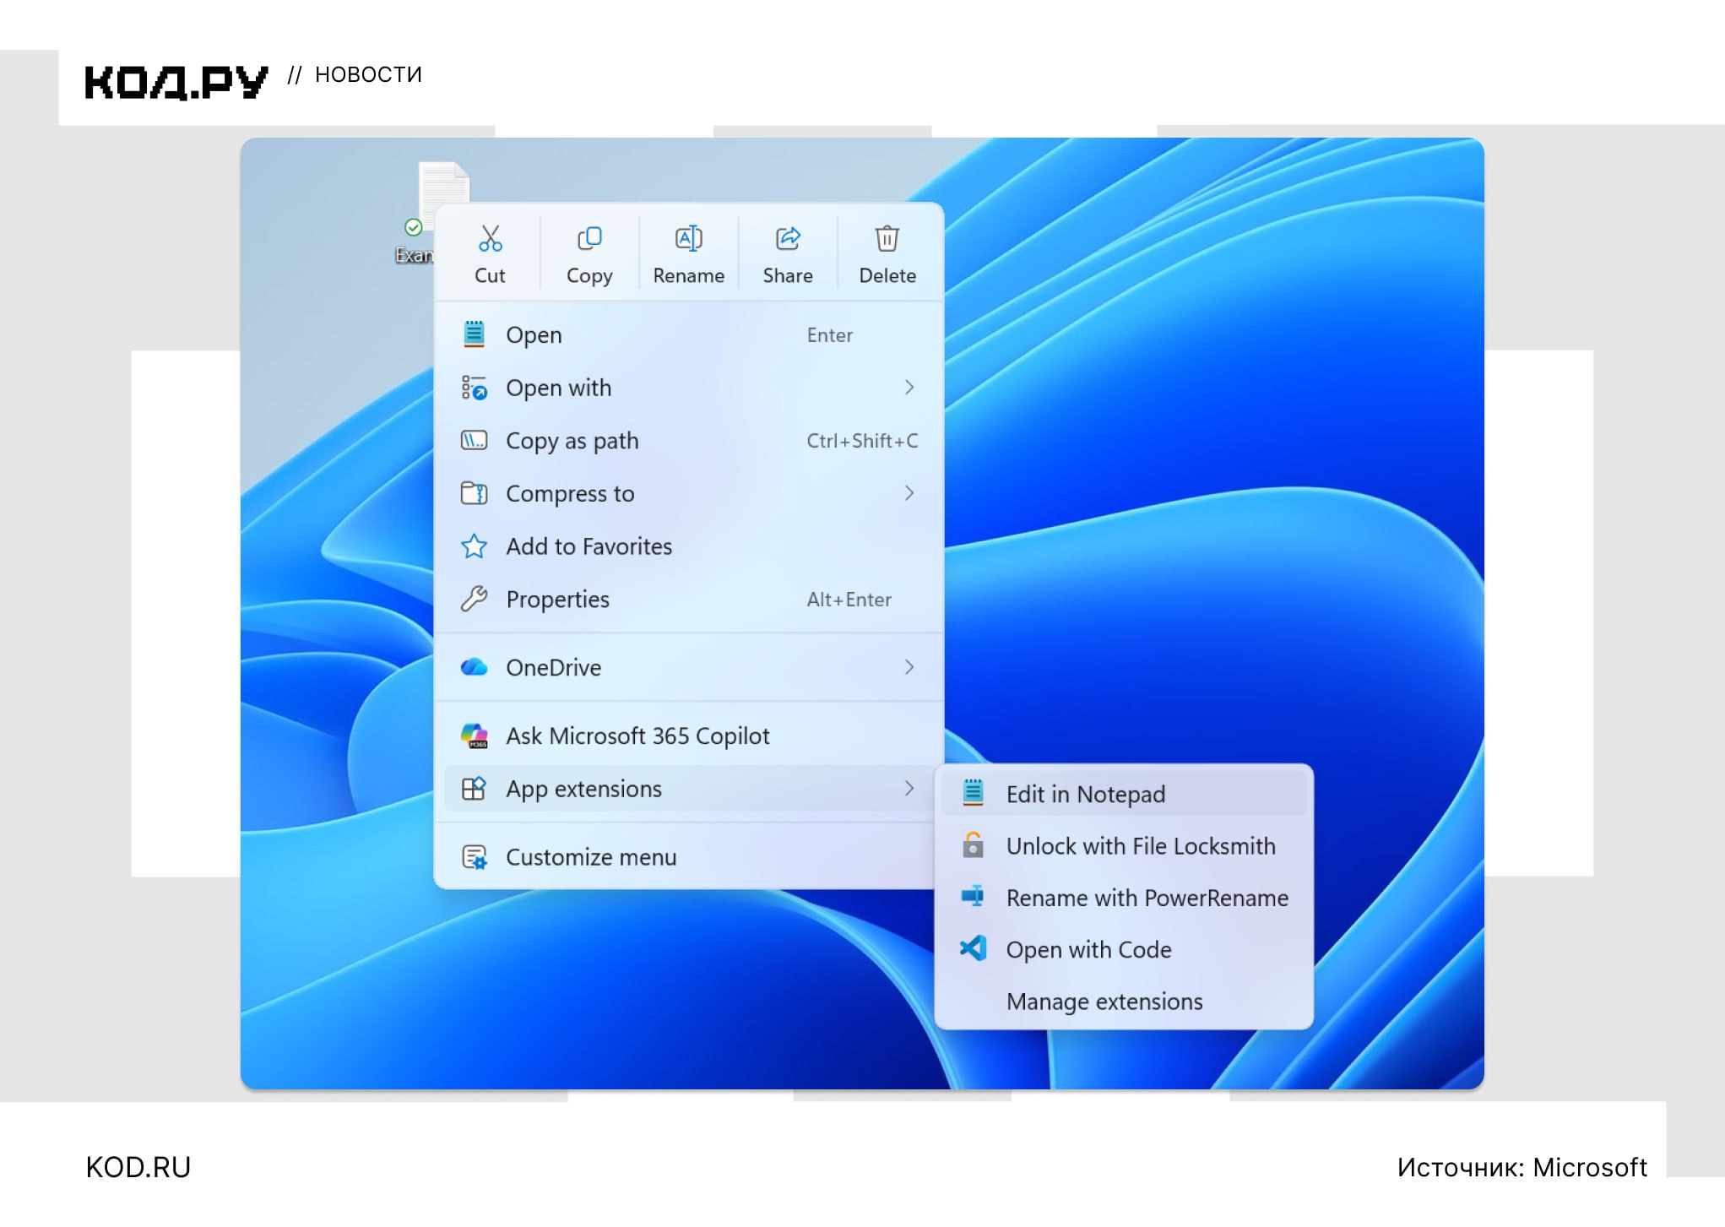
Task: Click the Delete trash icon
Action: 887,239
